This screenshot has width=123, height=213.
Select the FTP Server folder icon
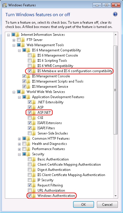coord(23,40)
